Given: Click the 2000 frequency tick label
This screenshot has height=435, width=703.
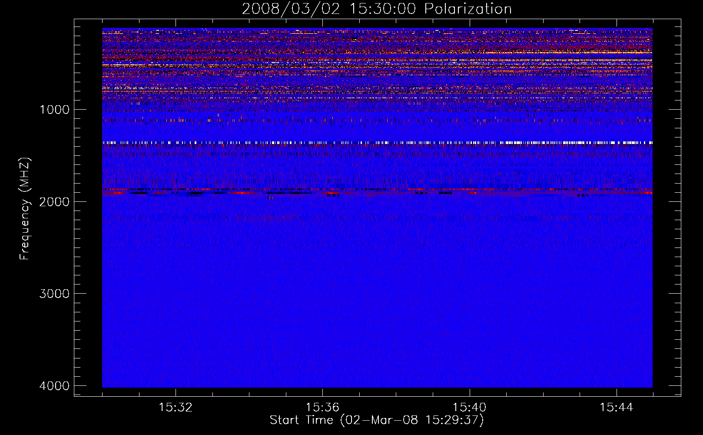Looking at the screenshot, I should (54, 201).
